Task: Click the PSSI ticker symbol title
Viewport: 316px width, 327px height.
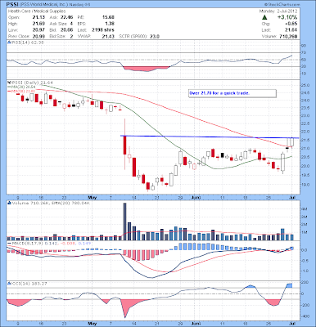Action: 13,5
